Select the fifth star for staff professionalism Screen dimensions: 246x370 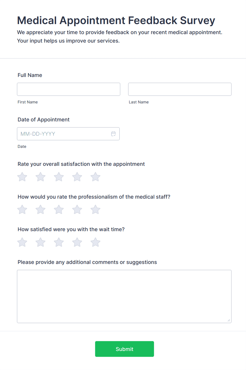coord(95,209)
